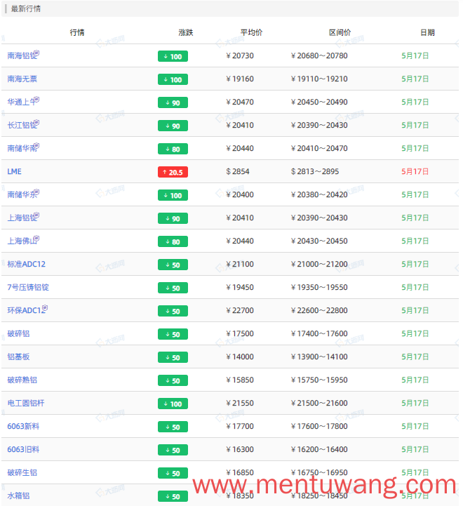The image size is (463, 506).
Task: Open the 6063旧料 quote link
Action: click(x=23, y=450)
